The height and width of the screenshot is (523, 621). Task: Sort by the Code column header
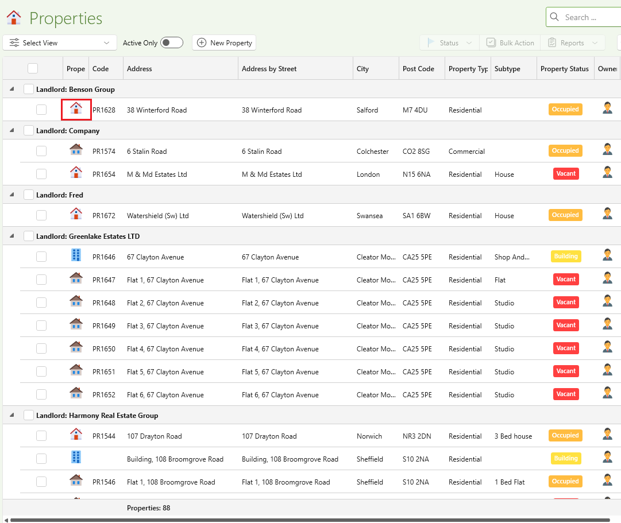click(106, 68)
